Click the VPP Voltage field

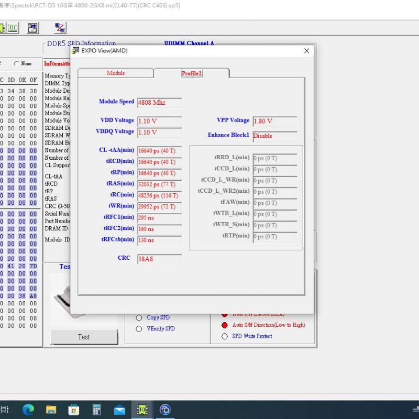275,122
